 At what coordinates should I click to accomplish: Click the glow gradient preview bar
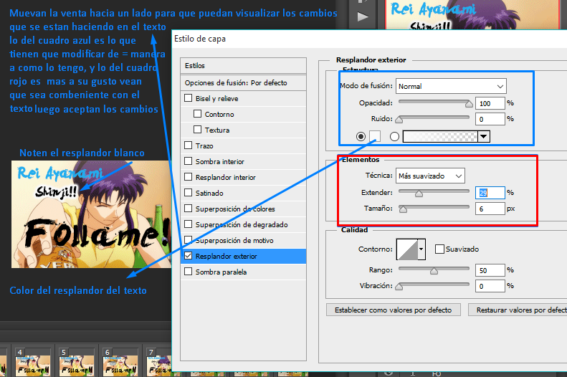pyautogui.click(x=440, y=137)
